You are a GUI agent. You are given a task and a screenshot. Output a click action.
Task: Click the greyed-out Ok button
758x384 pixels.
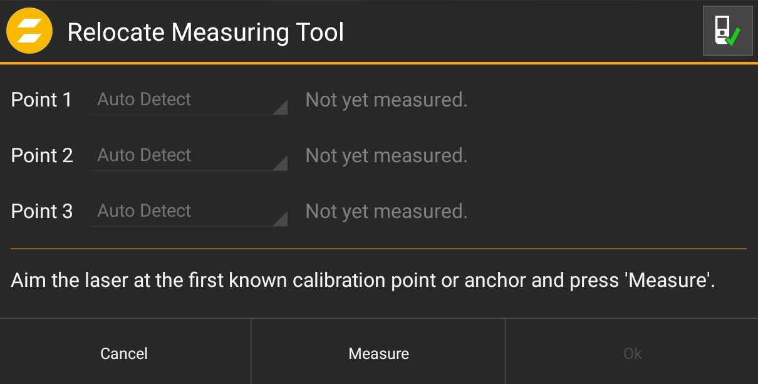pyautogui.click(x=632, y=353)
